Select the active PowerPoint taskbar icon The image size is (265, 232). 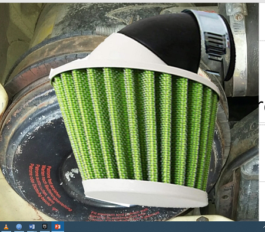click(58, 227)
